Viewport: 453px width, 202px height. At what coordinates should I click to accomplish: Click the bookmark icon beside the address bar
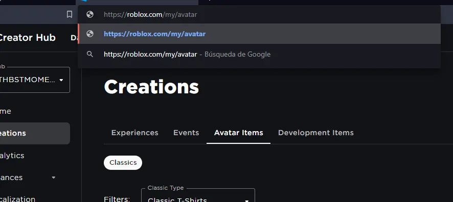point(70,14)
